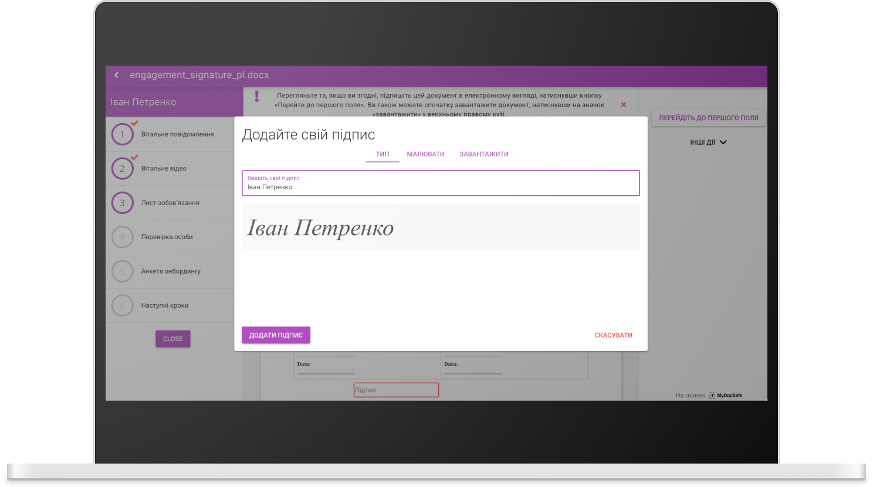Click the ДОДАТИ ПІДПИС button
The width and height of the screenshot is (873, 487).
coord(276,335)
